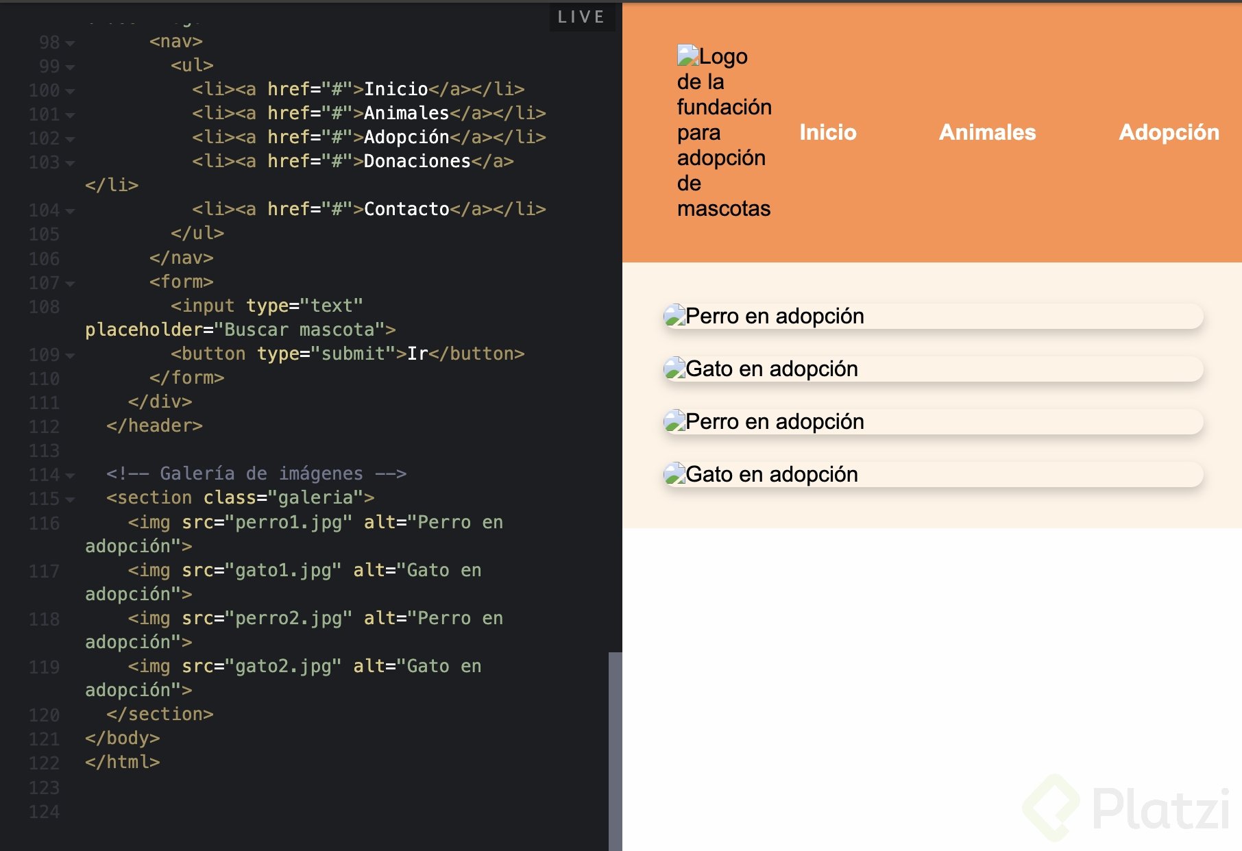The image size is (1242, 851).
Task: Click line number 124 in the gutter
Action: point(44,812)
